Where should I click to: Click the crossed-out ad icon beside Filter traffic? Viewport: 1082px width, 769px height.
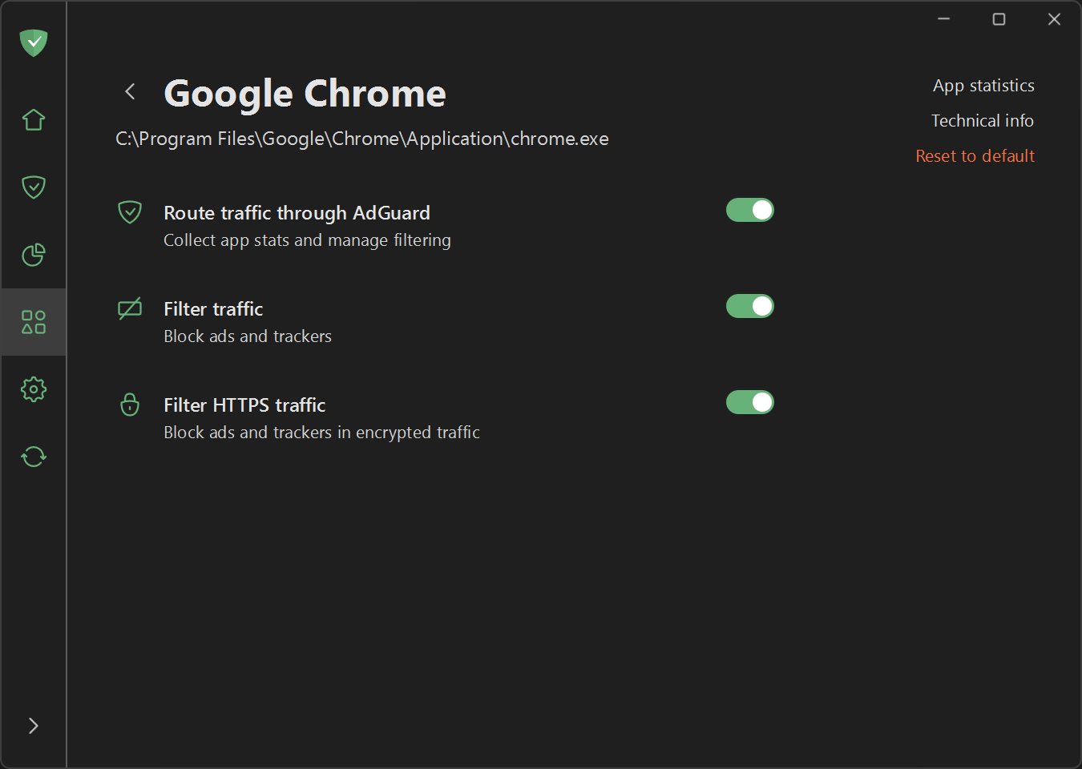130,308
